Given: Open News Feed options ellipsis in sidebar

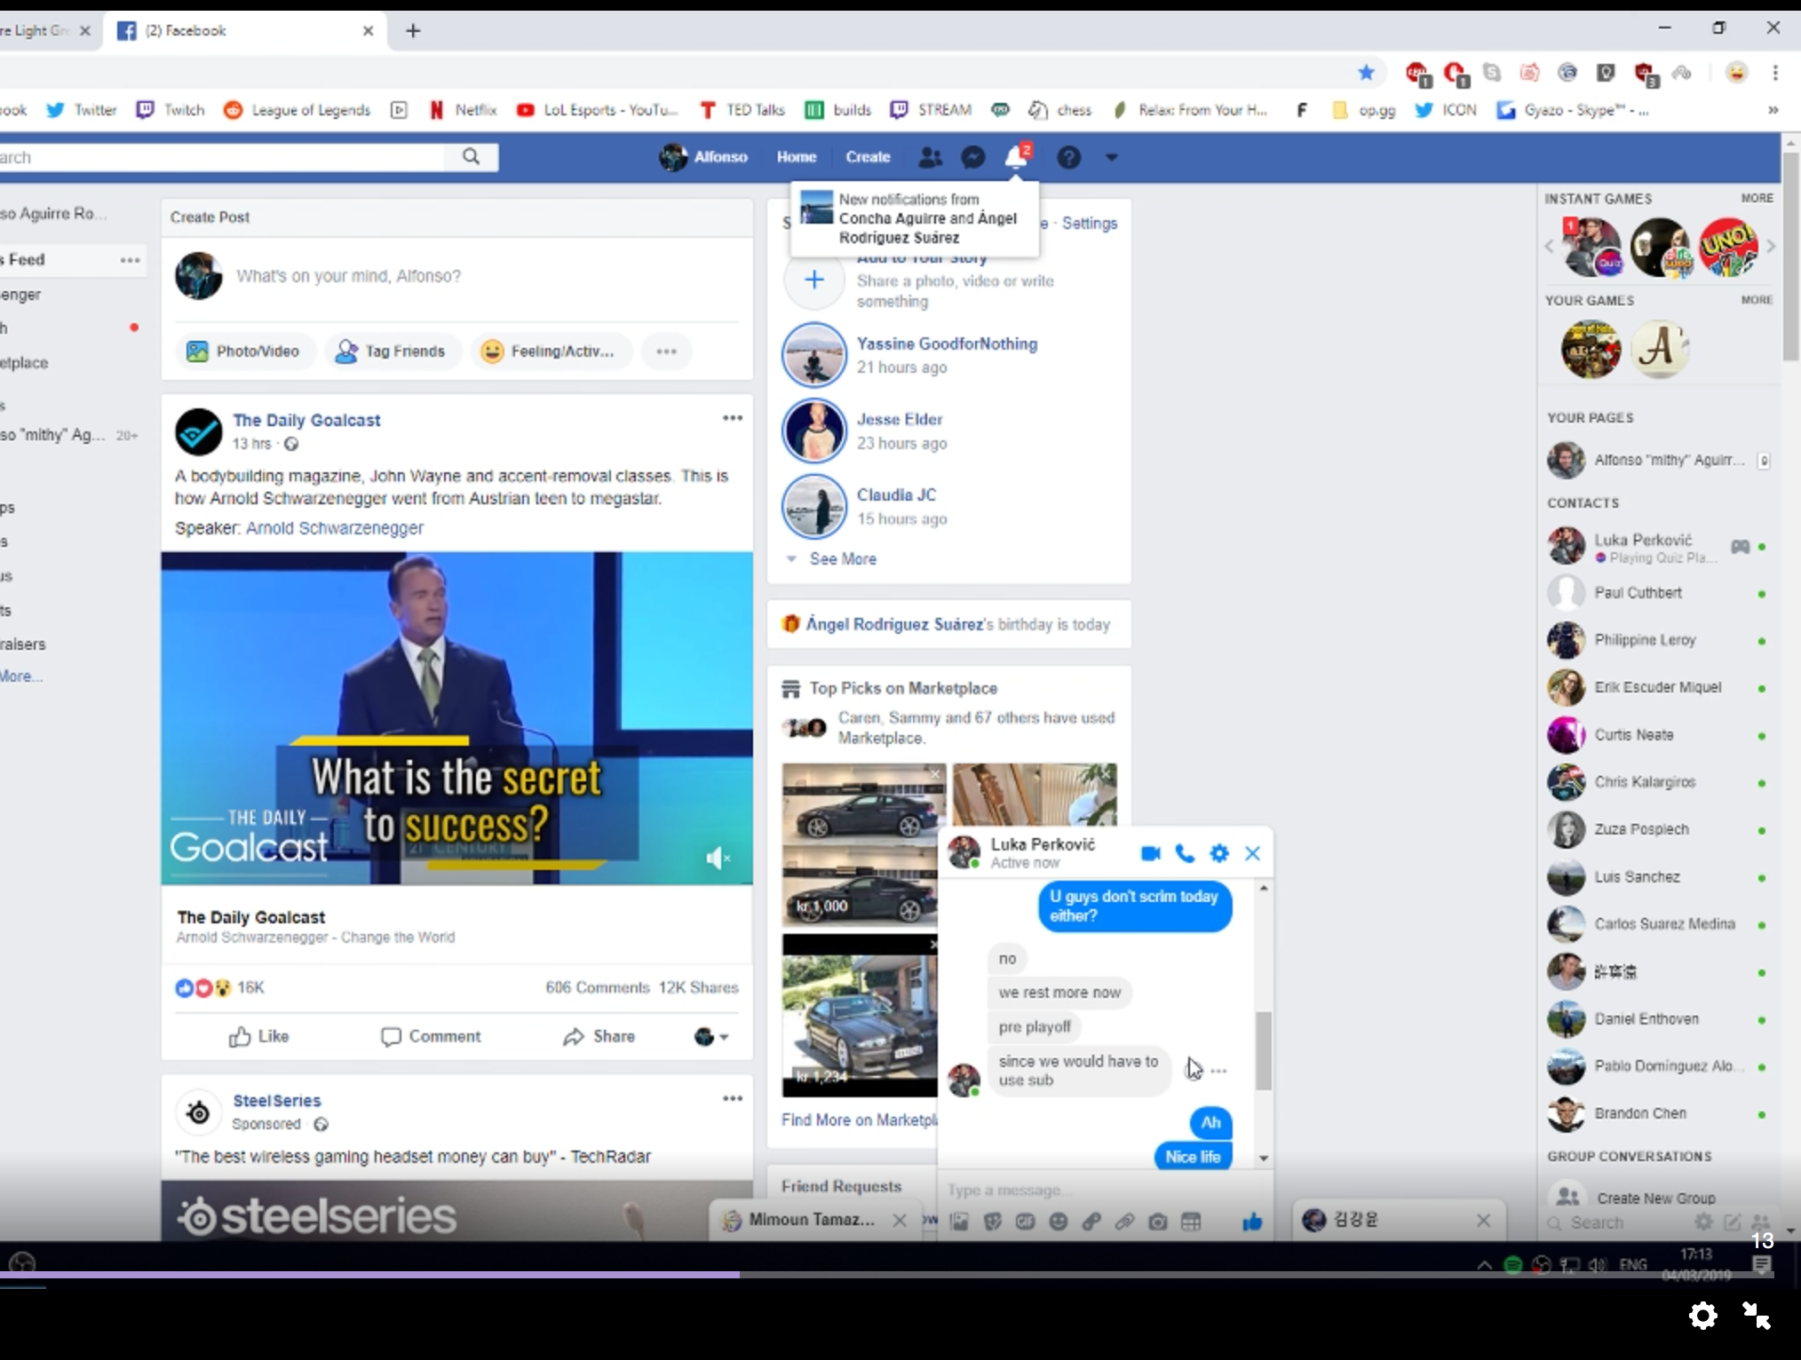Looking at the screenshot, I should point(130,260).
